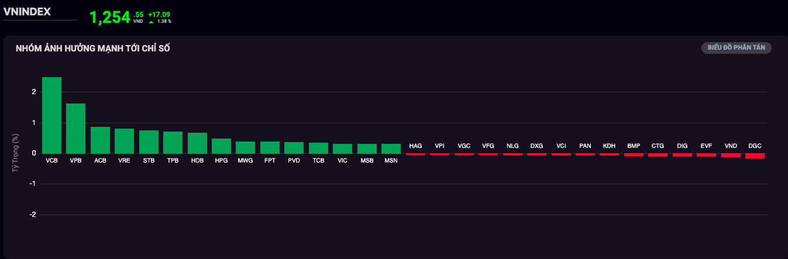The image size is (788, 259).
Task: Click the TCB green bar
Action: click(318, 148)
